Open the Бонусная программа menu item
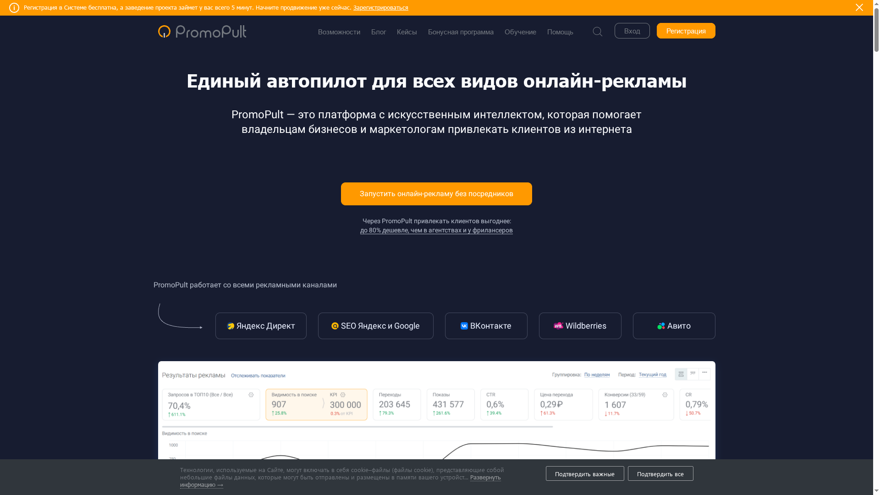Screen dimensions: 880x495 (x=460, y=32)
